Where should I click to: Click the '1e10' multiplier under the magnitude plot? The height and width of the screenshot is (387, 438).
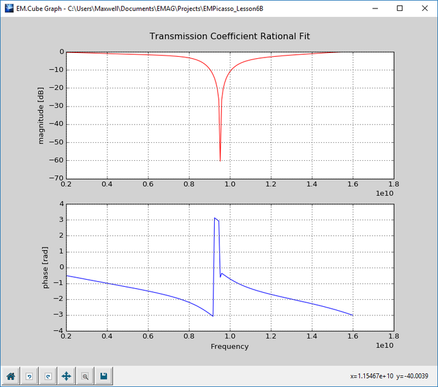click(385, 193)
